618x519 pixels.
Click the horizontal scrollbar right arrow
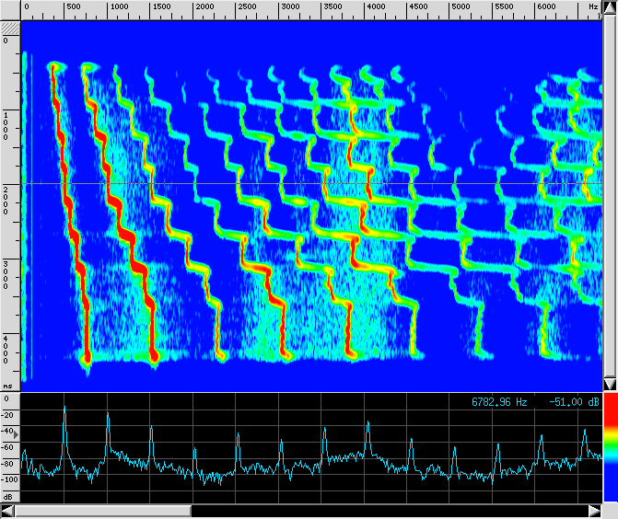pyautogui.click(x=594, y=511)
